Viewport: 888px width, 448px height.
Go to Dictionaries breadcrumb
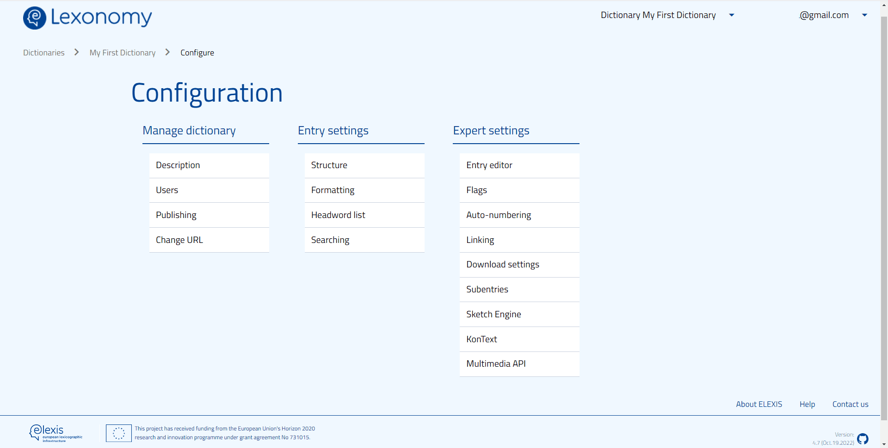[x=44, y=53]
